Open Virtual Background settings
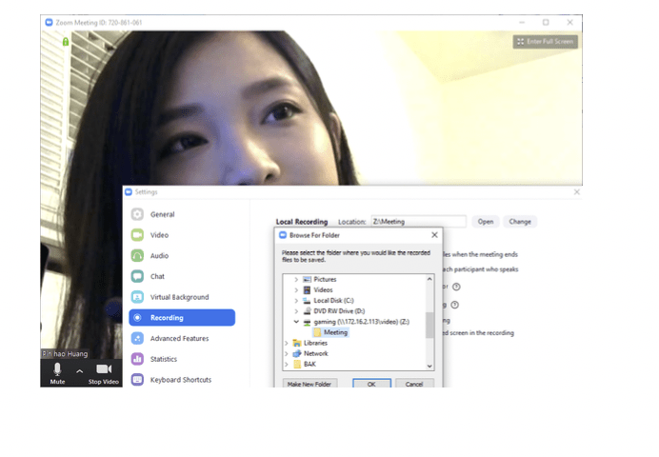This screenshot has height=457, width=659. point(179,297)
